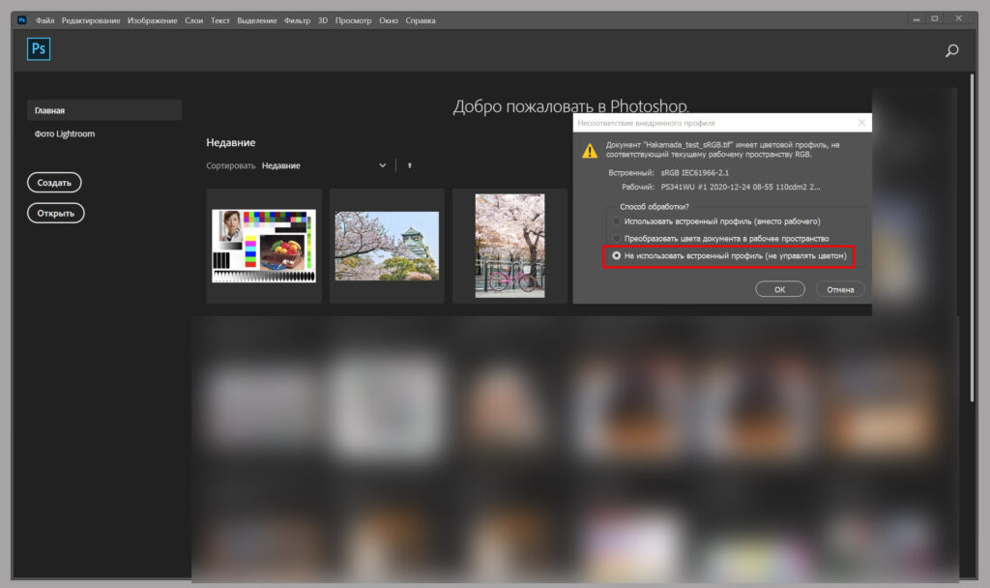The height and width of the screenshot is (588, 990).
Task: Click the search magnifier icon
Action: coord(952,51)
